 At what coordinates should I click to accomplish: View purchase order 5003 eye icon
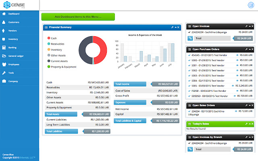pyautogui.click(x=237, y=76)
